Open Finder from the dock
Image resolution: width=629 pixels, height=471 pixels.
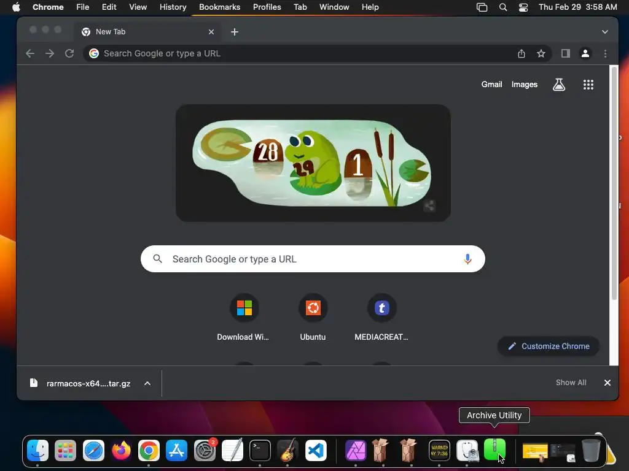37,450
